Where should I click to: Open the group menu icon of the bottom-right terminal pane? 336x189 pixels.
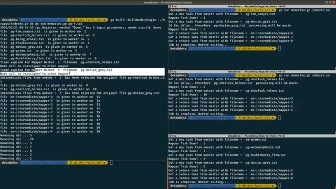tap(170, 136)
